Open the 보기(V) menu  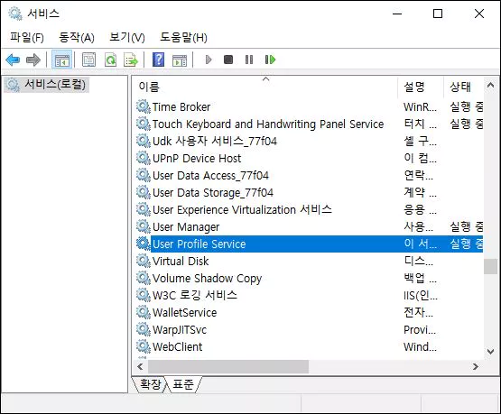[127, 37]
